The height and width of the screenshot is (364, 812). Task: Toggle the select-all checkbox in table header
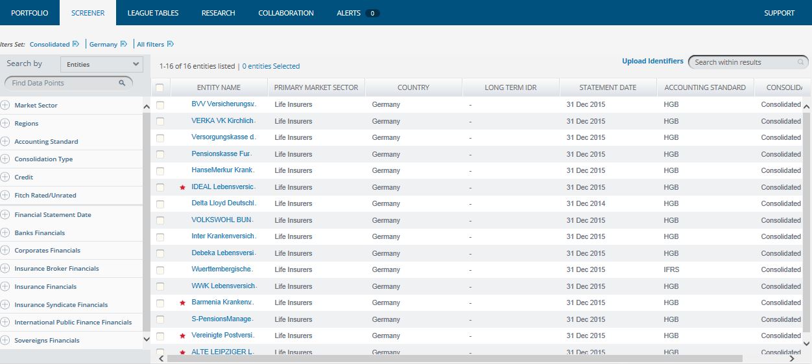tap(160, 87)
